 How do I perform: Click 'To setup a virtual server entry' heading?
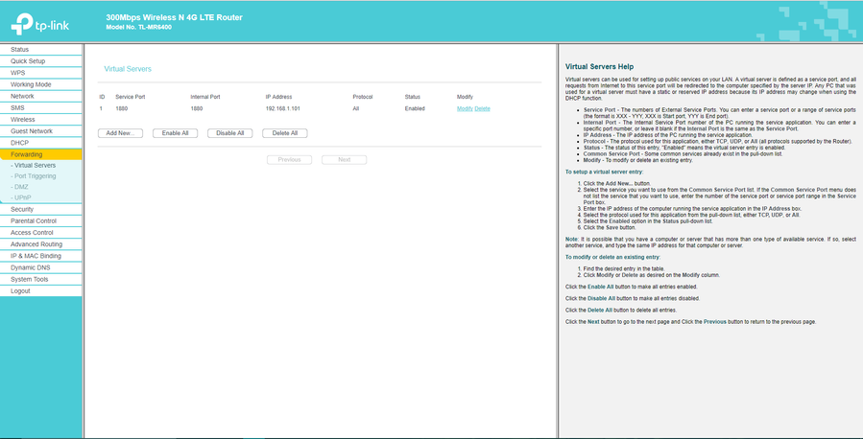point(604,173)
